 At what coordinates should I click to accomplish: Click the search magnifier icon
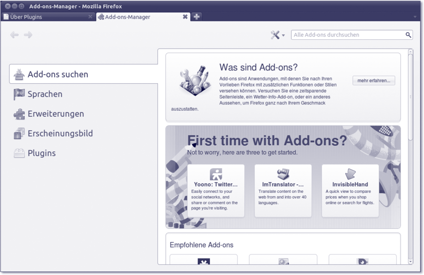(x=408, y=35)
